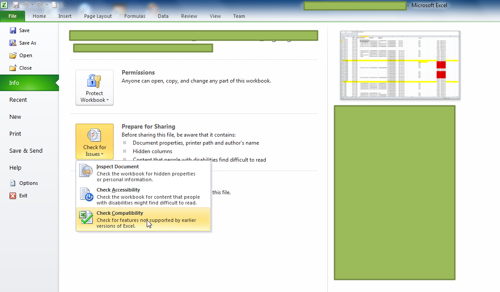Choose Check Compatibility menu entry

click(143, 219)
